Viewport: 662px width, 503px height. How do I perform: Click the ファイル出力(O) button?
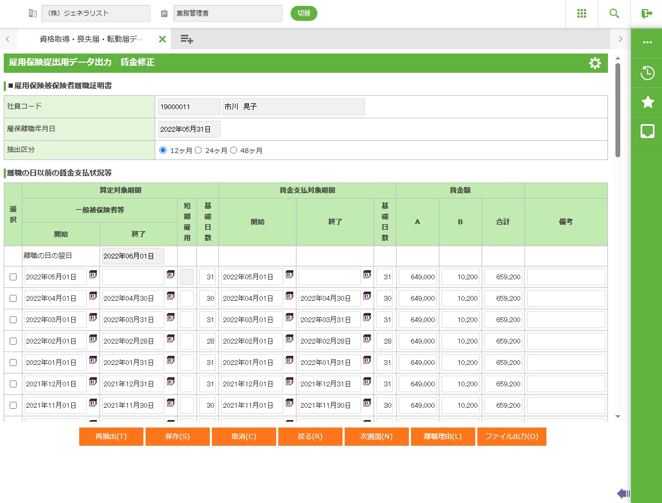[x=511, y=436]
